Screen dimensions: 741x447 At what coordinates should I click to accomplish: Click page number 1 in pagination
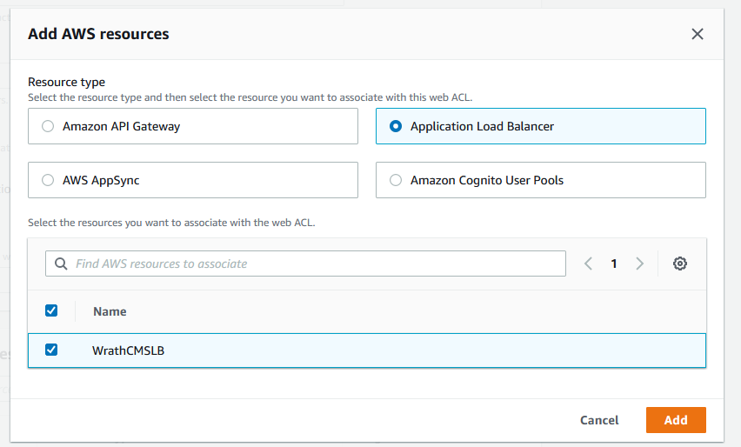point(614,264)
